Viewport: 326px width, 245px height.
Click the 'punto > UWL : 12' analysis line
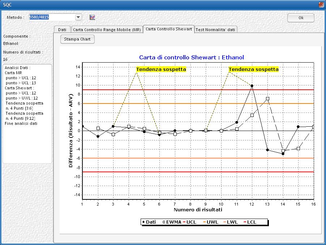click(x=22, y=98)
